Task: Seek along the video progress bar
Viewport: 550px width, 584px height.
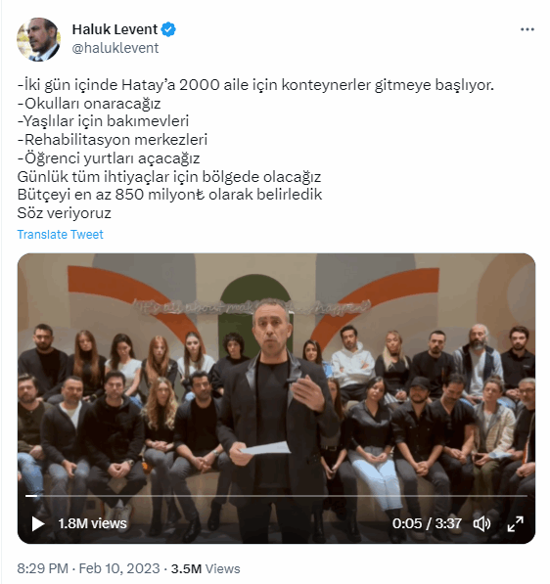Action: point(276,496)
